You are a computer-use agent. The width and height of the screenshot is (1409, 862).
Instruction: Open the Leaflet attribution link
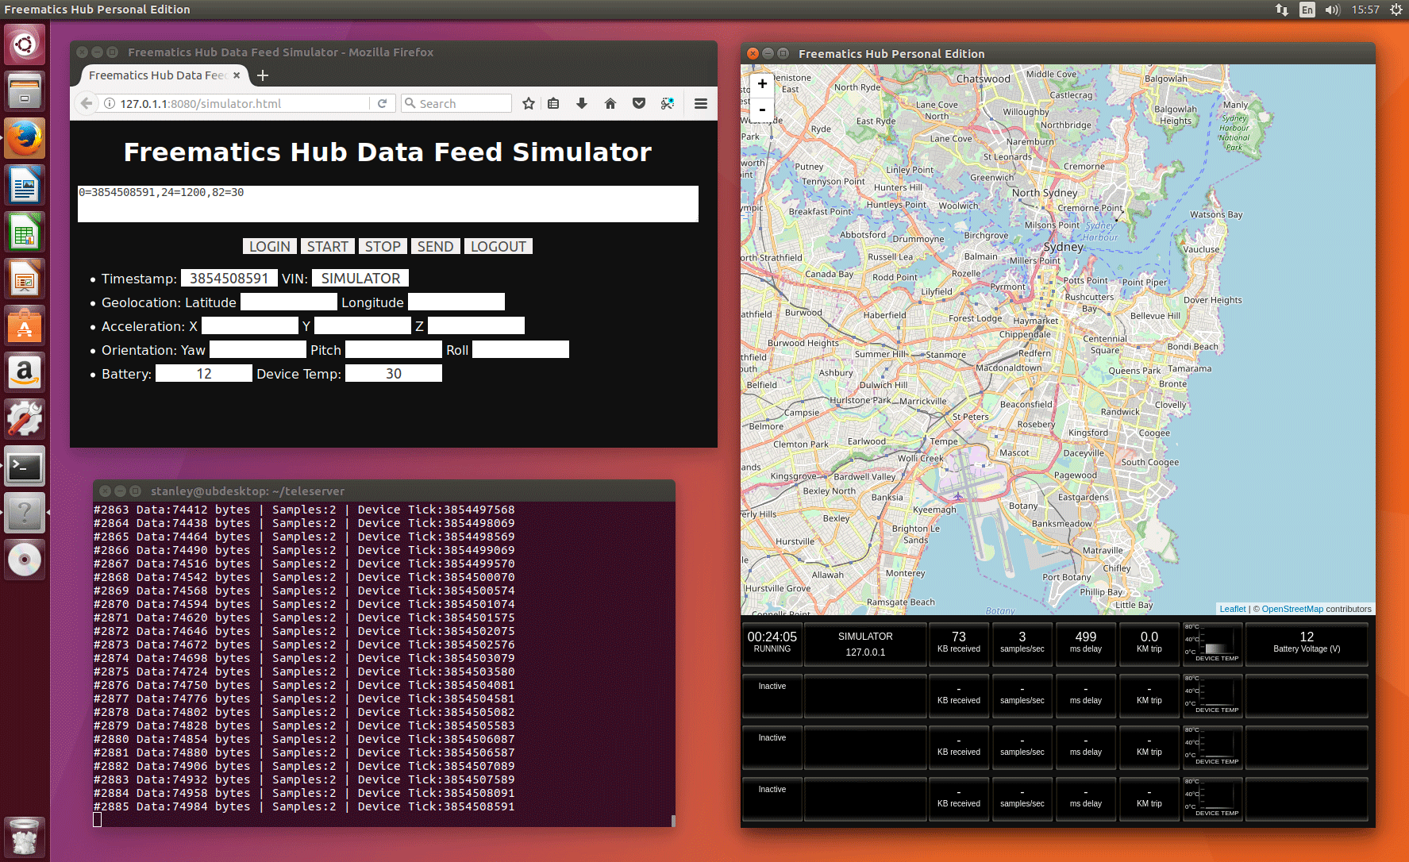point(1233,609)
